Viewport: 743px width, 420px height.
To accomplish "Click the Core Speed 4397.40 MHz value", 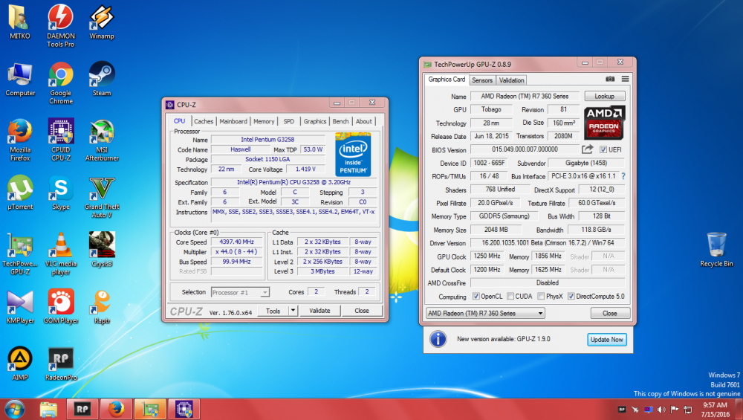I will [x=236, y=242].
